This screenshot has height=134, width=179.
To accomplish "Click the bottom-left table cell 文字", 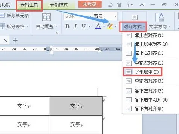I will [24, 125].
